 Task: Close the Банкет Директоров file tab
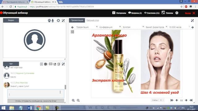(166, 27)
